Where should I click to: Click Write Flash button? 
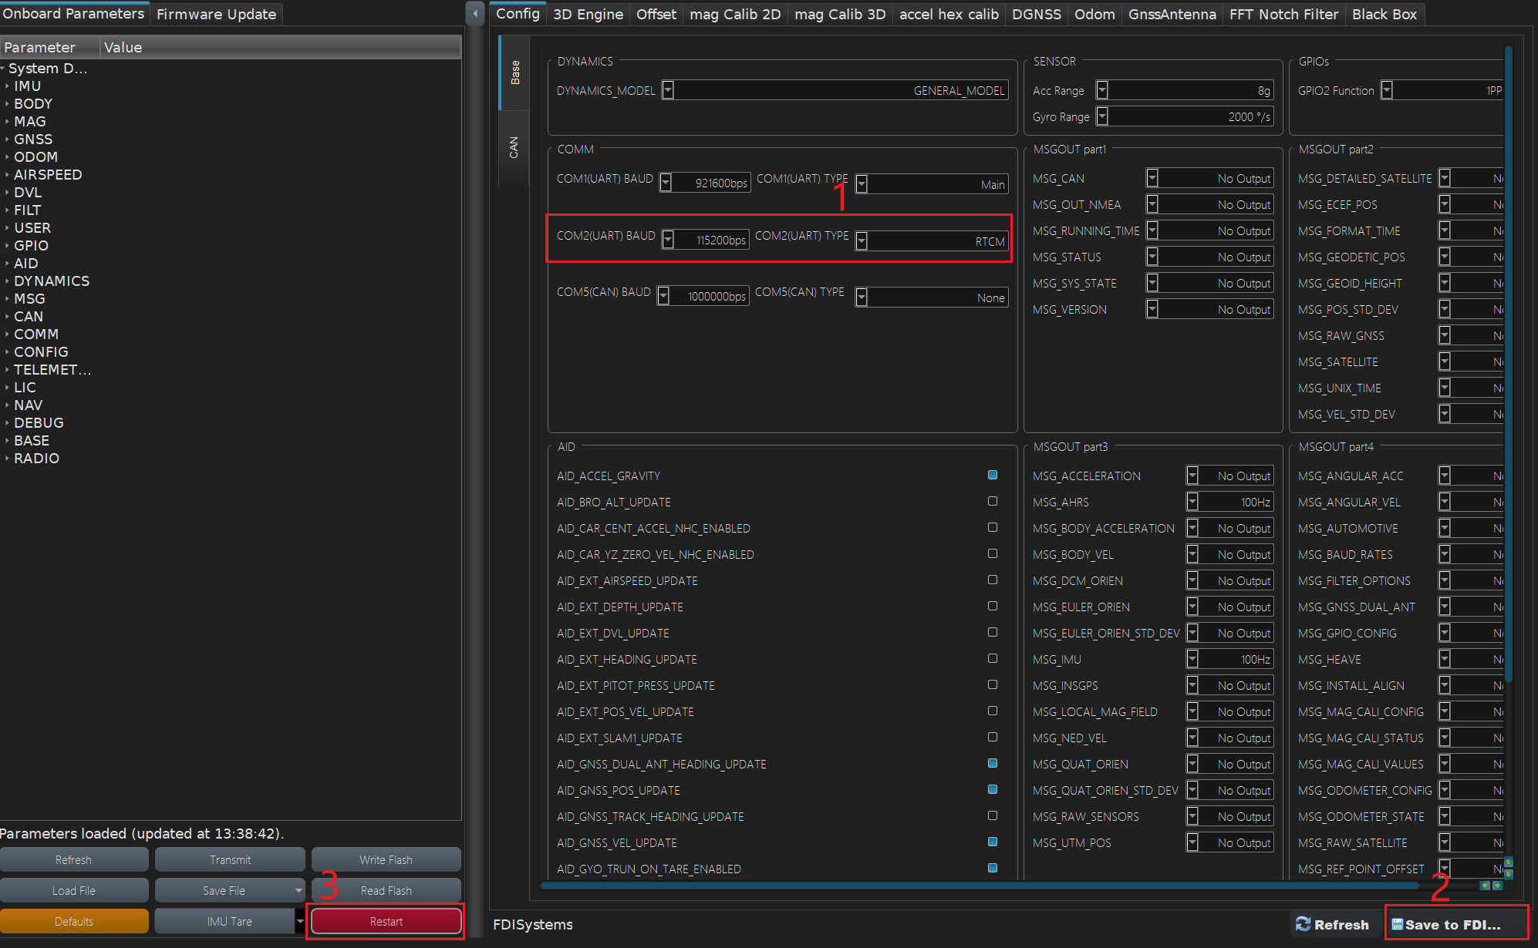[x=386, y=859]
